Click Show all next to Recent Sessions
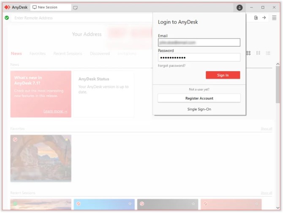This screenshot has width=283, height=213. (267, 193)
